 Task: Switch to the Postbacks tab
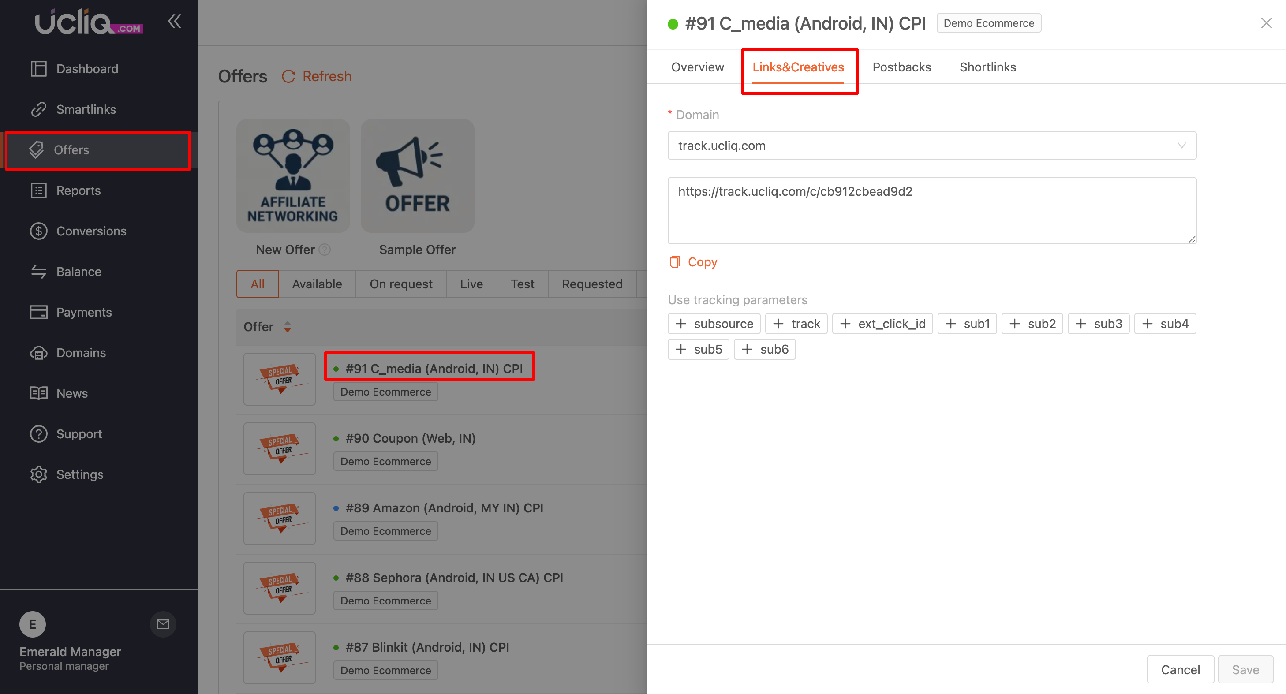pyautogui.click(x=901, y=67)
